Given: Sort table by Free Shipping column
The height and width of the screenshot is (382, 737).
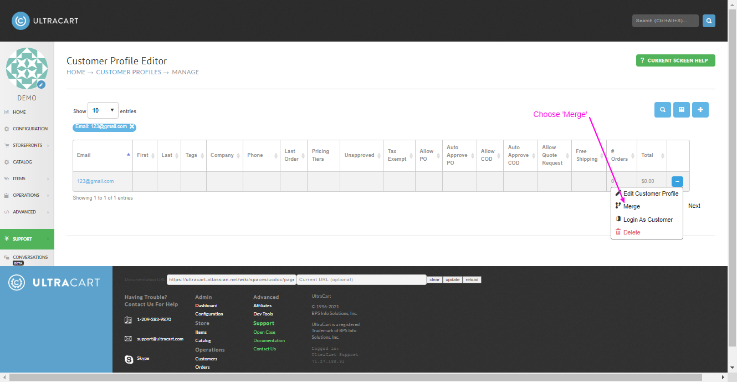Looking at the screenshot, I should [589, 155].
